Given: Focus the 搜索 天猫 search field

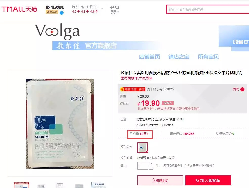Looking at the screenshot, I should [x=208, y=9].
